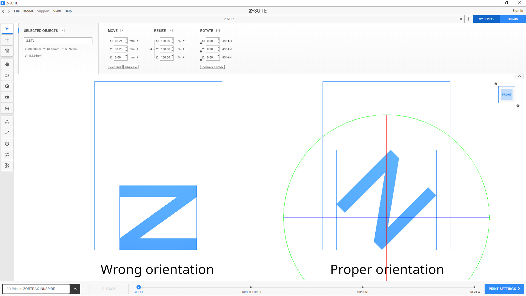Click the Move axes tool in the left toolbar
Viewport: 526px width, 296px height.
coord(7,122)
